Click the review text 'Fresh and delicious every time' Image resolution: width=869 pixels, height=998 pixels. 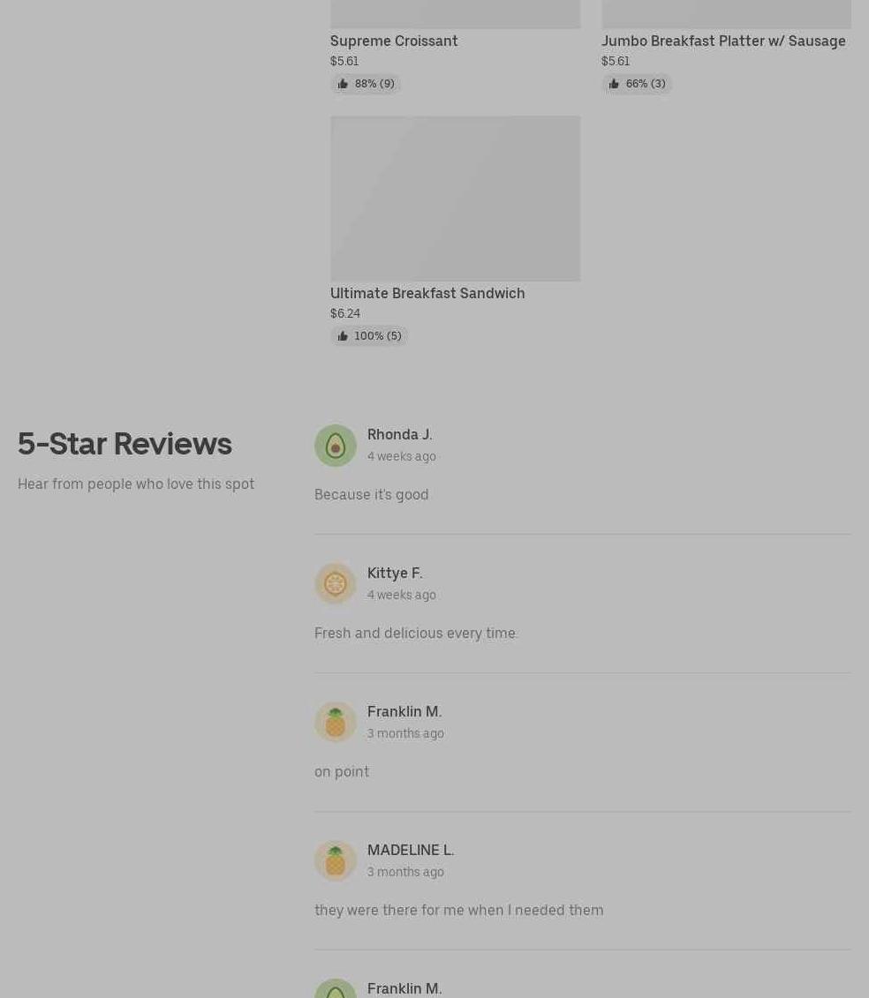tap(415, 634)
